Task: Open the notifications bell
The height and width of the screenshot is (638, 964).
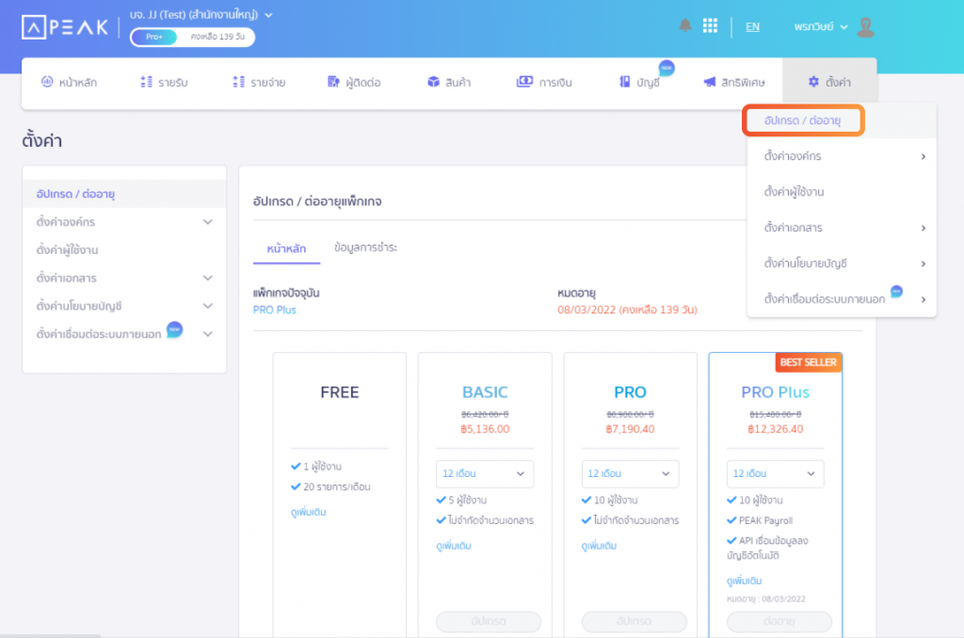Action: [685, 25]
